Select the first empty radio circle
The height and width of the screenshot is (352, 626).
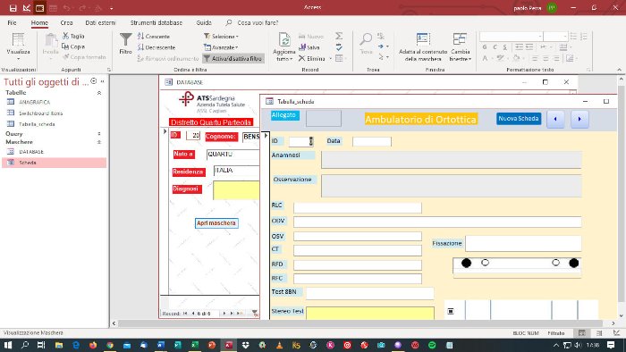485,263
